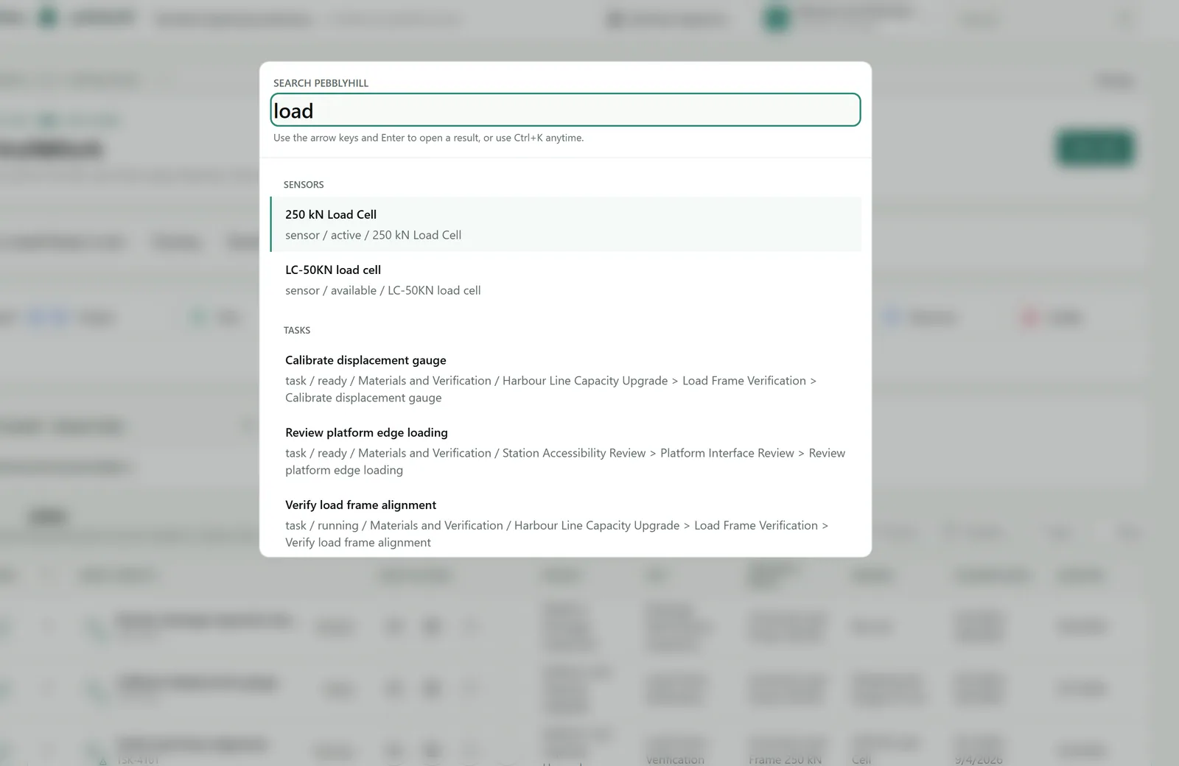Click the green button in blurred background page
Viewport: 1179px width, 766px height.
pos(1095,148)
